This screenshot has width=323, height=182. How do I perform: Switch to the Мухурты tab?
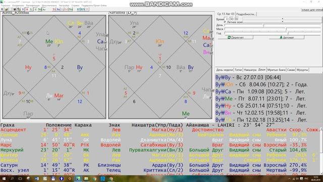tap(302, 70)
